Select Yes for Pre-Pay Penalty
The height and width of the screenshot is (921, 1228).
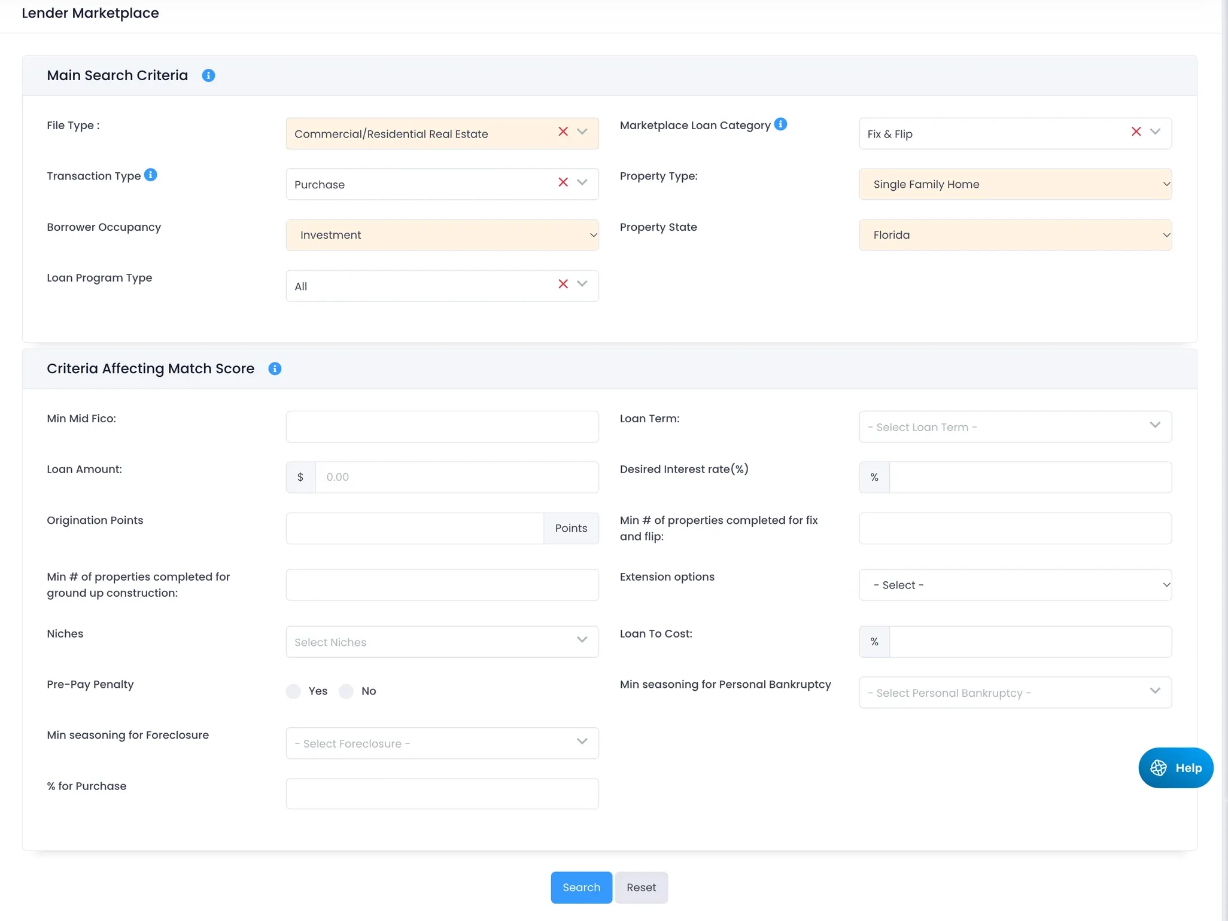pos(293,691)
